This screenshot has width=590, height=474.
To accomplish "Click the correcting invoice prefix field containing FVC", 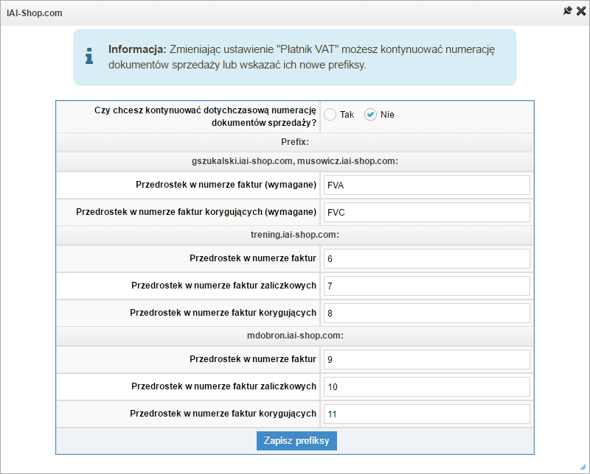I will [x=426, y=212].
